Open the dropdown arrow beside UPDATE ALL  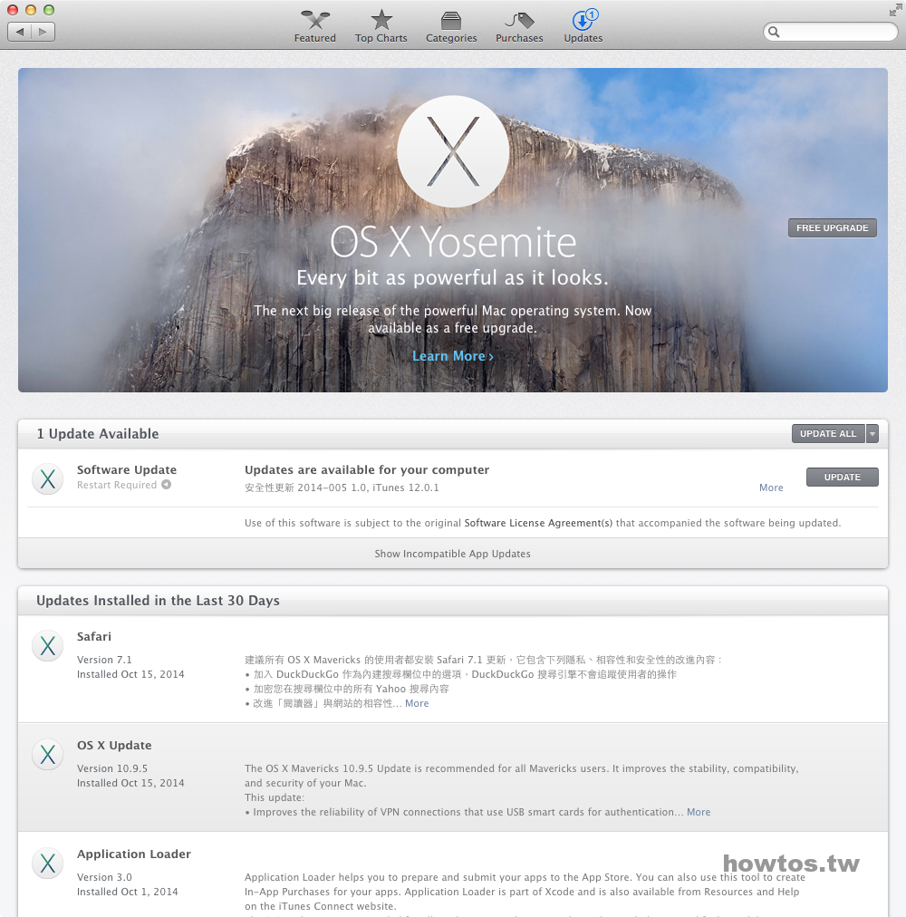pos(872,433)
